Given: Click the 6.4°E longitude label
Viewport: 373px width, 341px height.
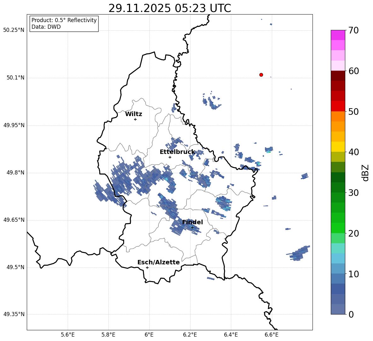Looking at the screenshot, I should click(x=231, y=335).
